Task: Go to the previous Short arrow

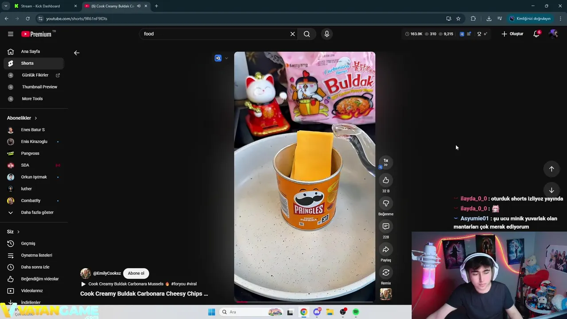Action: (x=551, y=169)
